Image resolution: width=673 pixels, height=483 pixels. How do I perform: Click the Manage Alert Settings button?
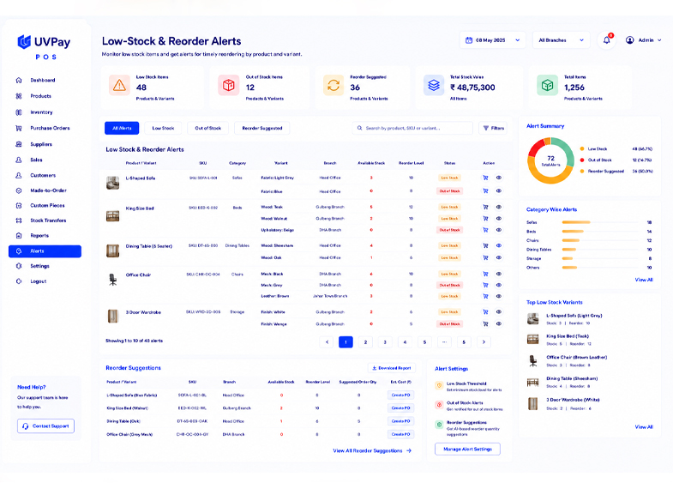pyautogui.click(x=467, y=449)
